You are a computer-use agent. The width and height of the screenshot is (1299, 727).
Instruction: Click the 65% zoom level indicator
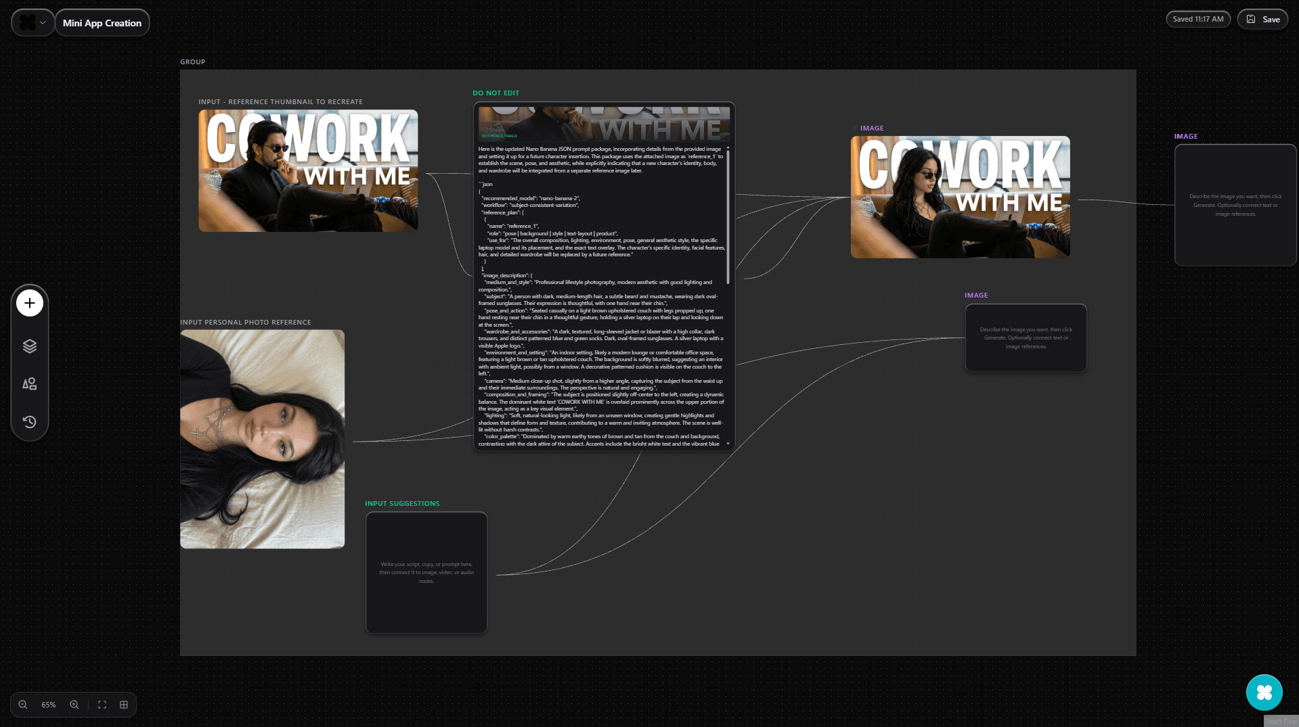click(47, 705)
